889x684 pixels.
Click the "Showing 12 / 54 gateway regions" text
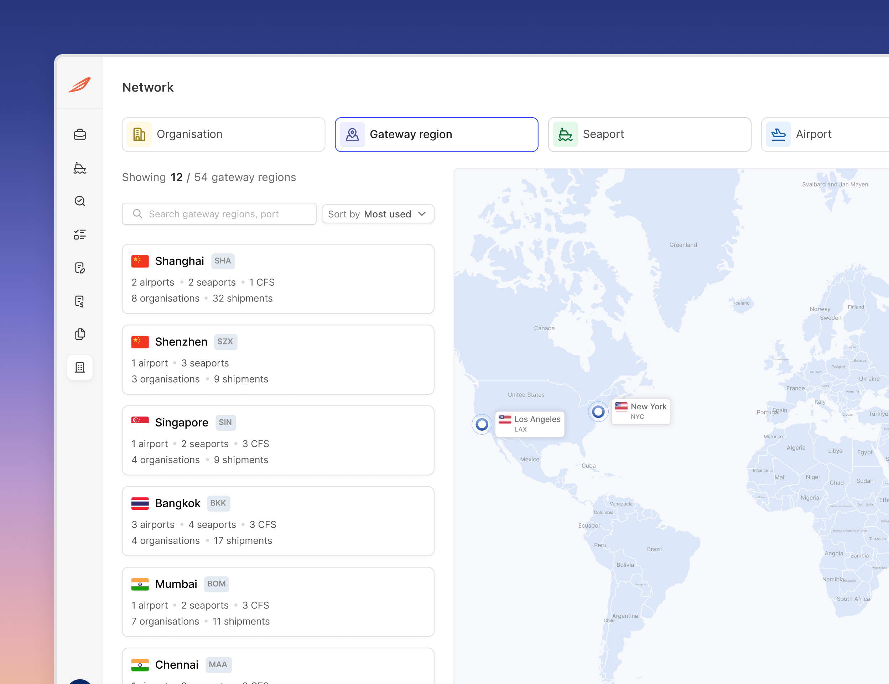[x=209, y=177]
